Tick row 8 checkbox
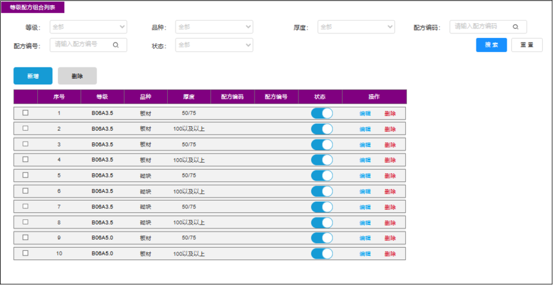This screenshot has height=285, width=553. pos(25,222)
